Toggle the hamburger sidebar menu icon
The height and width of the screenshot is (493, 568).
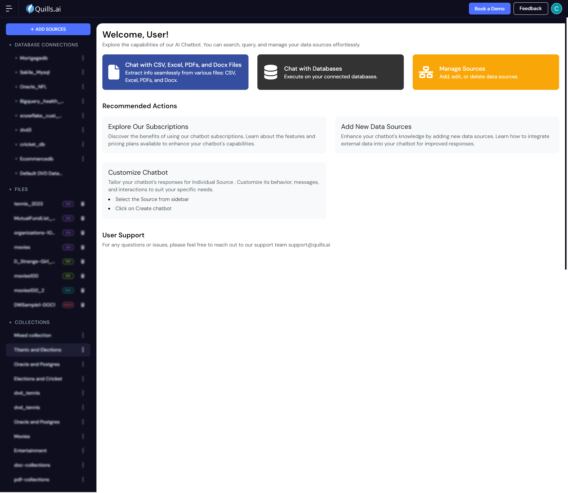tap(9, 9)
